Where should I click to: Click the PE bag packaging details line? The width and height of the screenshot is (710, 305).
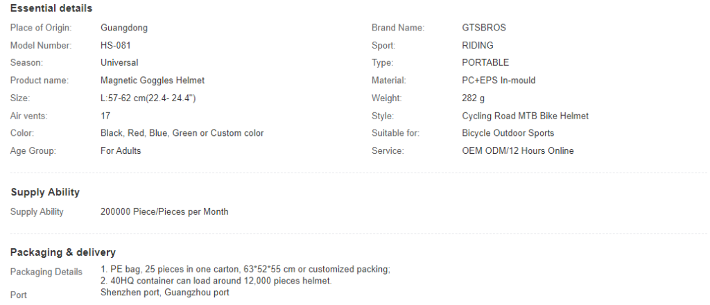point(245,269)
